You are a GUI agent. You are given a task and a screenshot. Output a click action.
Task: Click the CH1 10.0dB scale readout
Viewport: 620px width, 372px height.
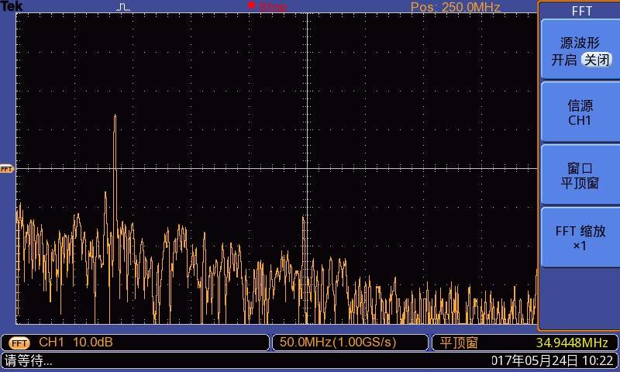[75, 343]
